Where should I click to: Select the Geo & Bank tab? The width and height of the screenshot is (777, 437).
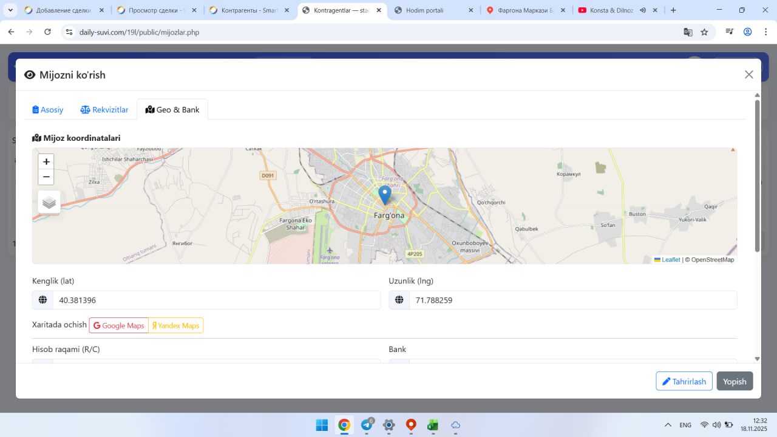coord(172,110)
